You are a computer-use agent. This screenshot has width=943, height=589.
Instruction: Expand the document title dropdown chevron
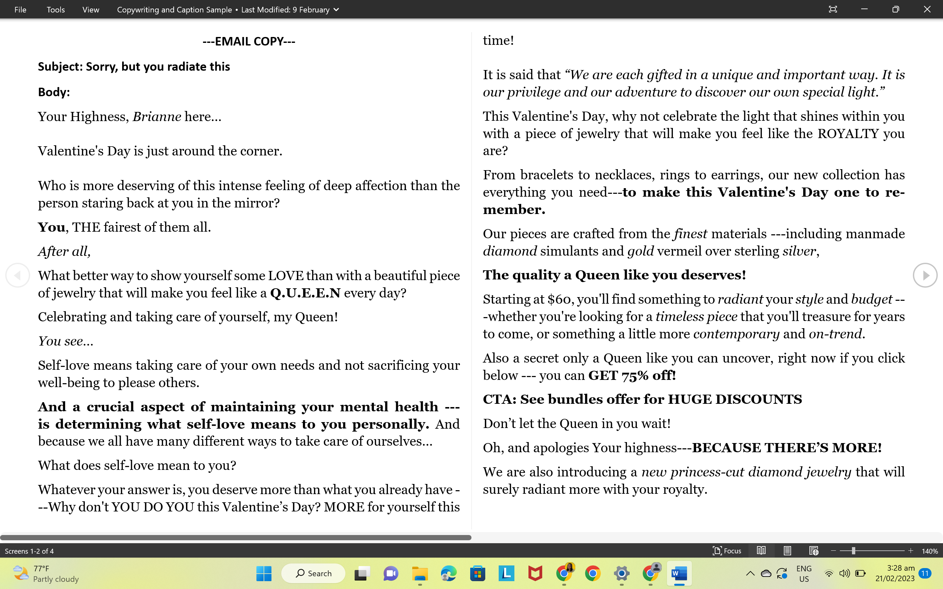[x=336, y=9]
